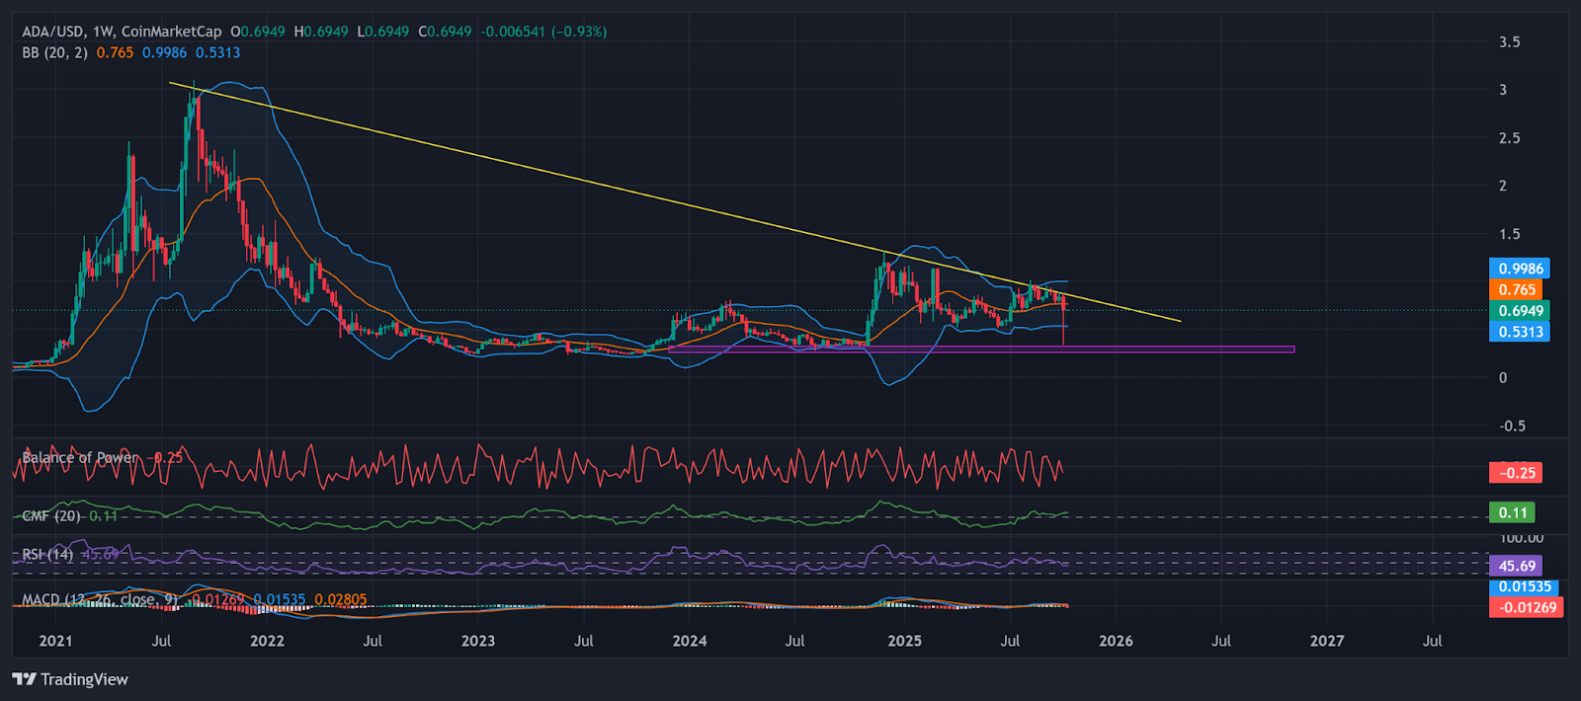Select the green 0.6949 current price tag
The image size is (1581, 701).
tap(1520, 310)
